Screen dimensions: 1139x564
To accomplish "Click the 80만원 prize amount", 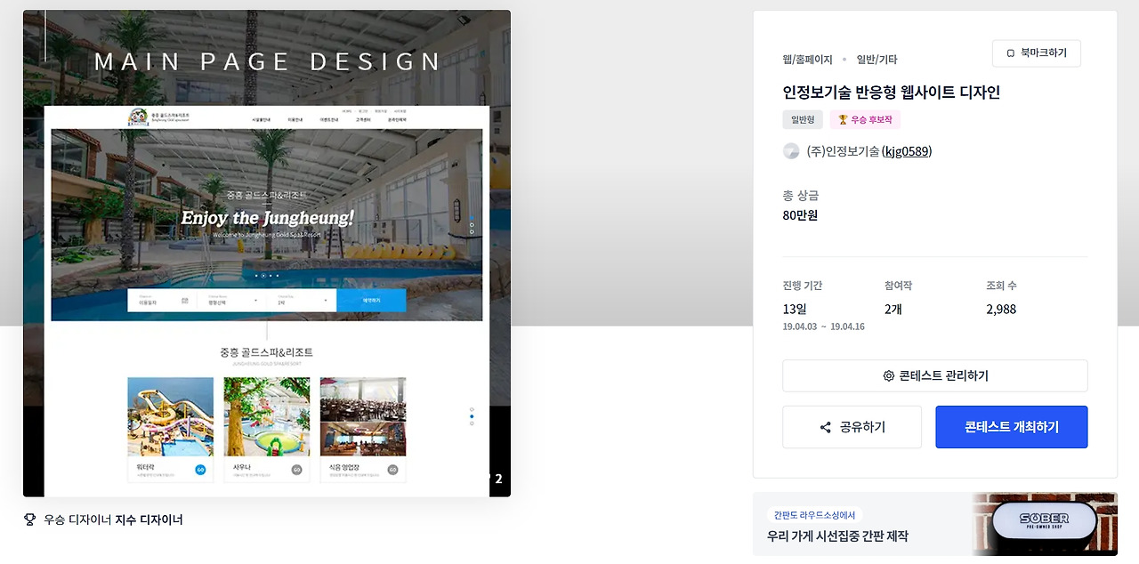I will pyautogui.click(x=800, y=215).
